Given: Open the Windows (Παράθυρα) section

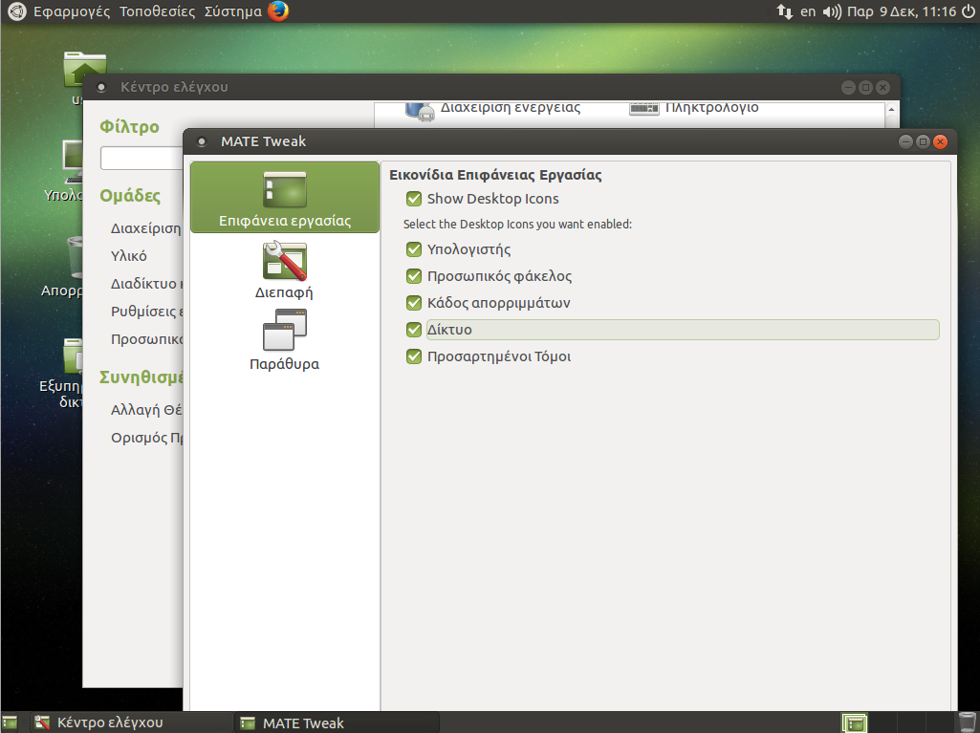Looking at the screenshot, I should [284, 341].
